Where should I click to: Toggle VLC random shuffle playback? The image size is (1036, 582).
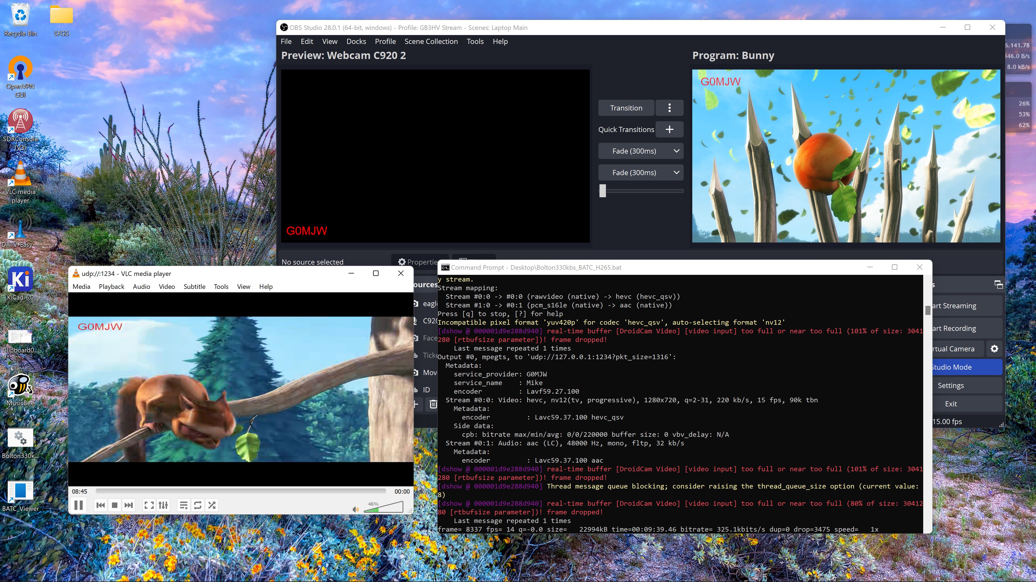(x=212, y=505)
